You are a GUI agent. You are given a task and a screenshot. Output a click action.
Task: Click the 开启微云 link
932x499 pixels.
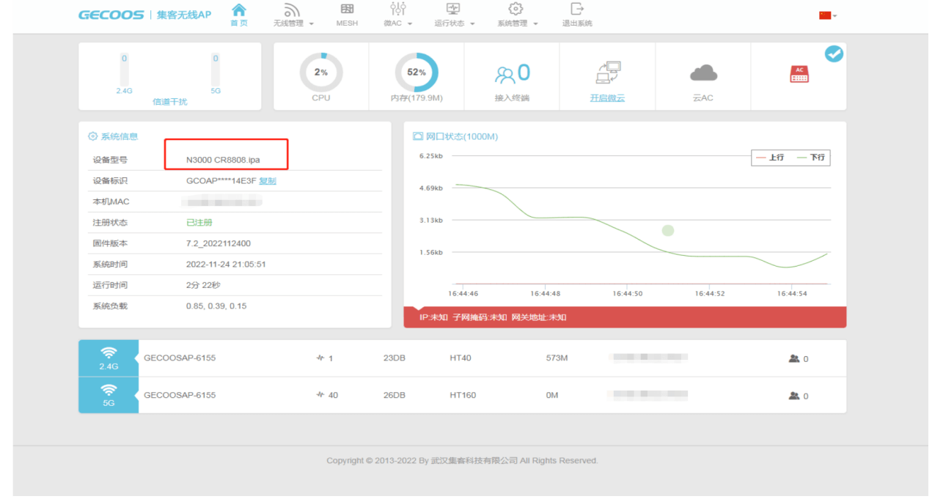[607, 96]
